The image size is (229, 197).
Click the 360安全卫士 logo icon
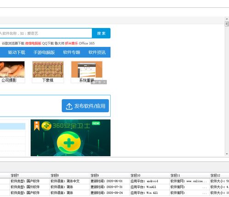[x=46, y=126]
